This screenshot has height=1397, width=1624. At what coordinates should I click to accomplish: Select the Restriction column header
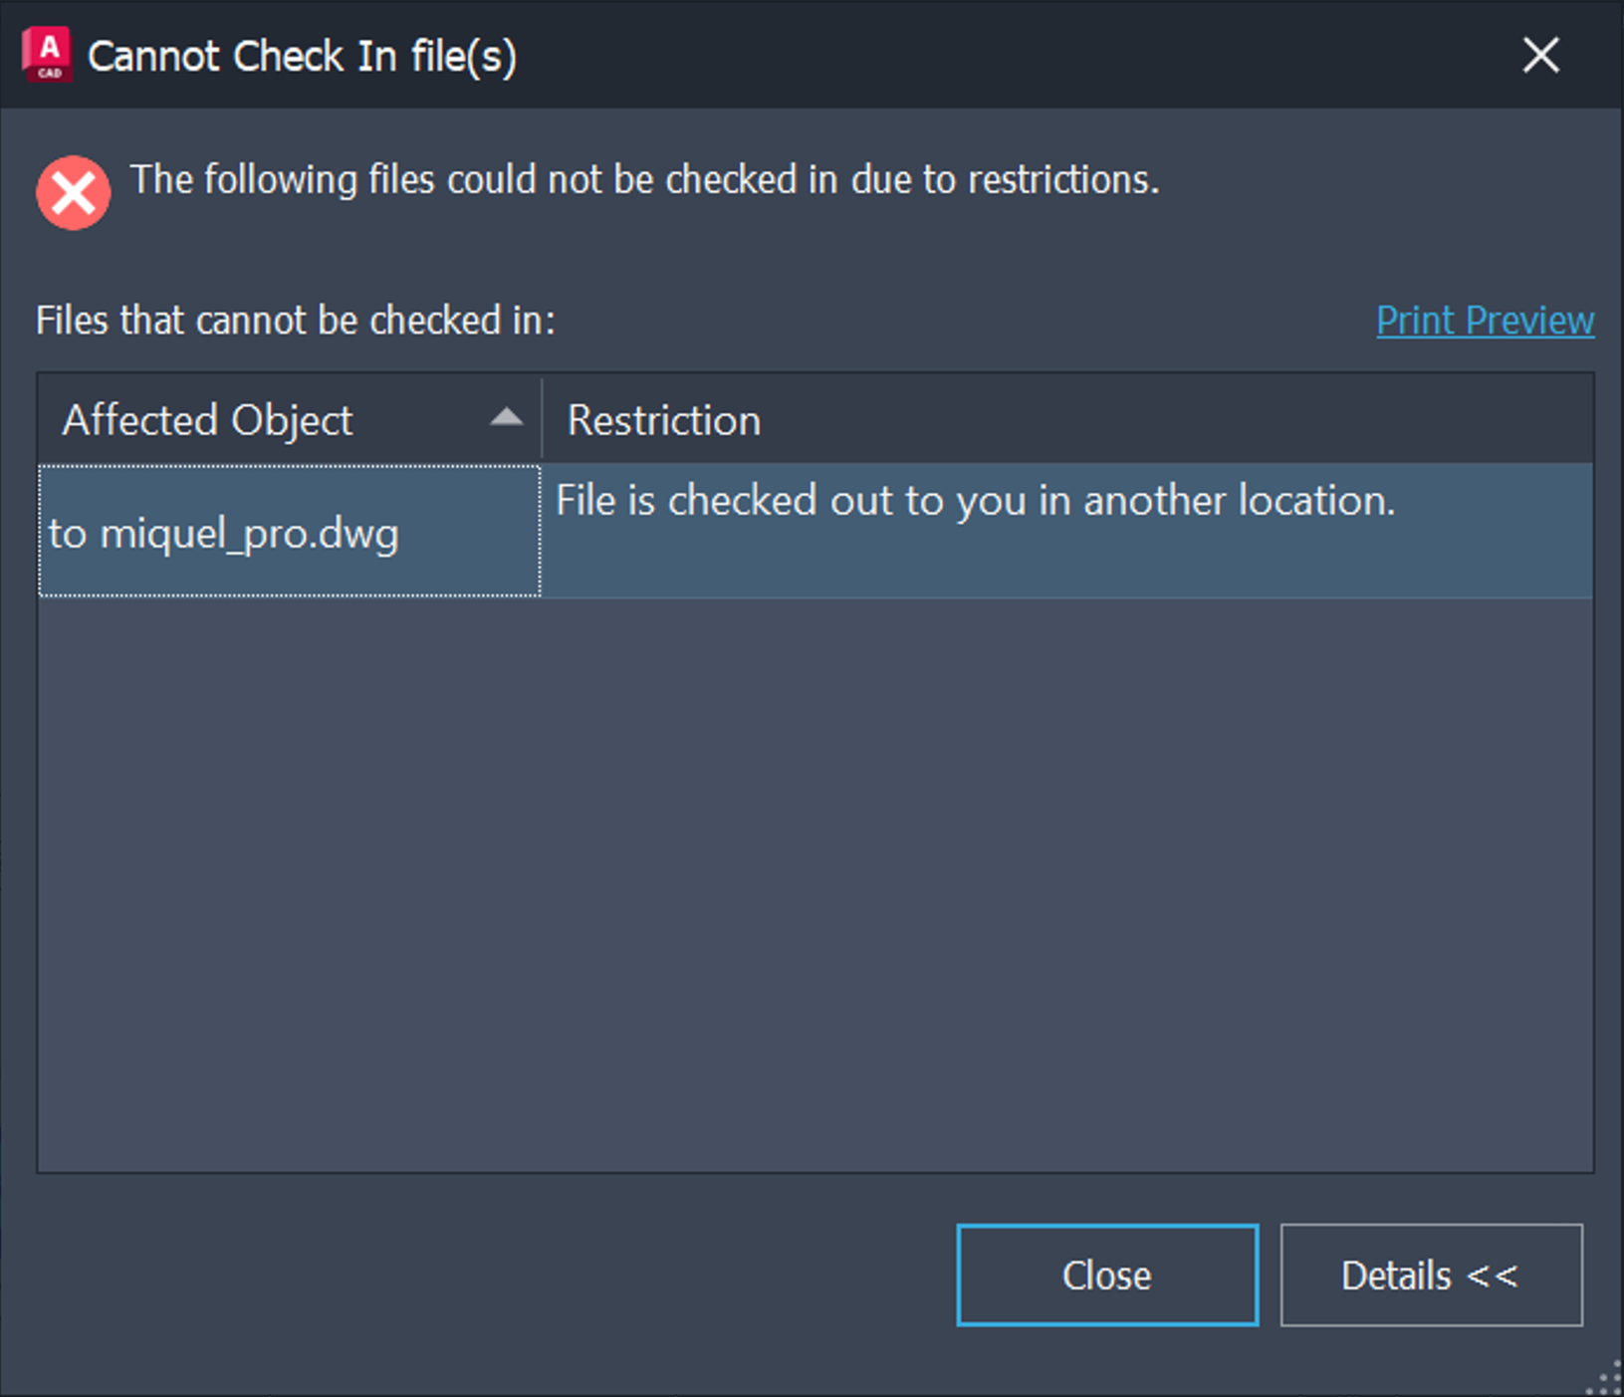[x=663, y=418]
